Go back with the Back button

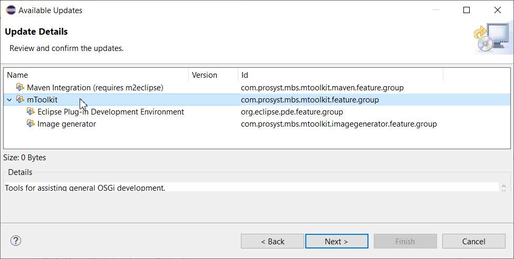tap(273, 242)
